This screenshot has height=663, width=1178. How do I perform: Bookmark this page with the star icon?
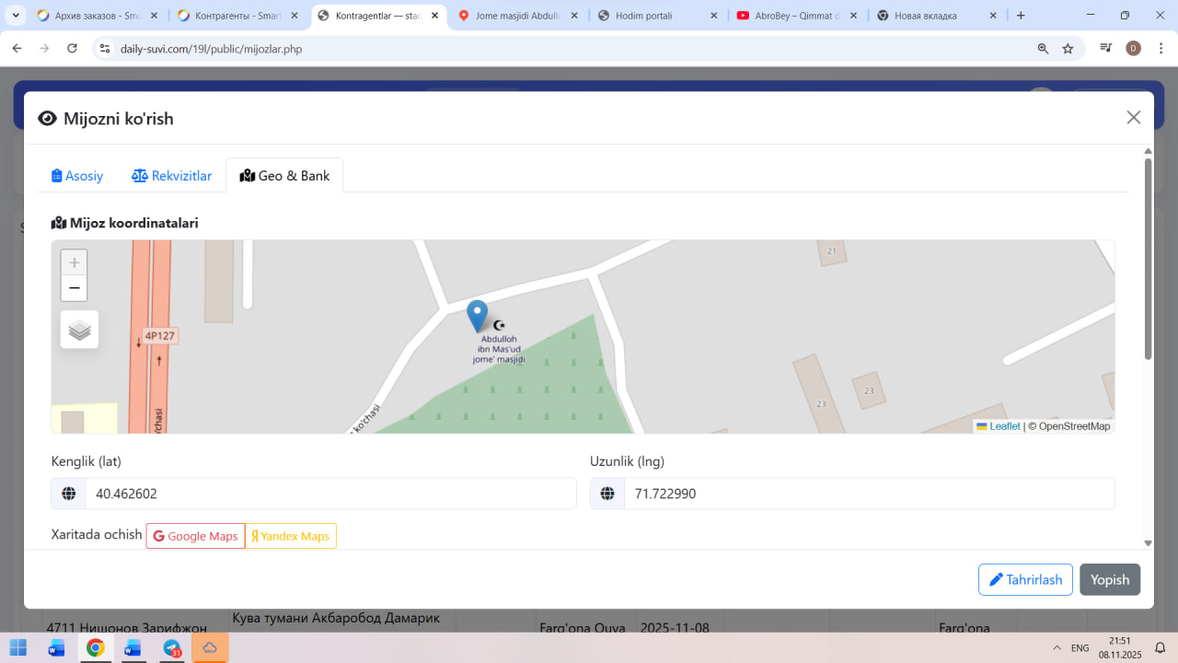1068,49
